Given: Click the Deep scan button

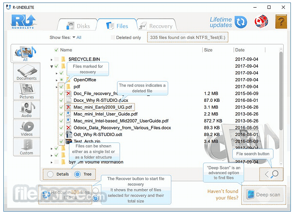Looking at the screenshot, I should pos(264,195).
